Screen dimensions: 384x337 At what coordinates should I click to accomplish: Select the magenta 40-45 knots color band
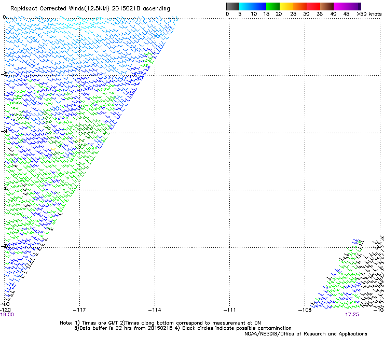point(340,6)
